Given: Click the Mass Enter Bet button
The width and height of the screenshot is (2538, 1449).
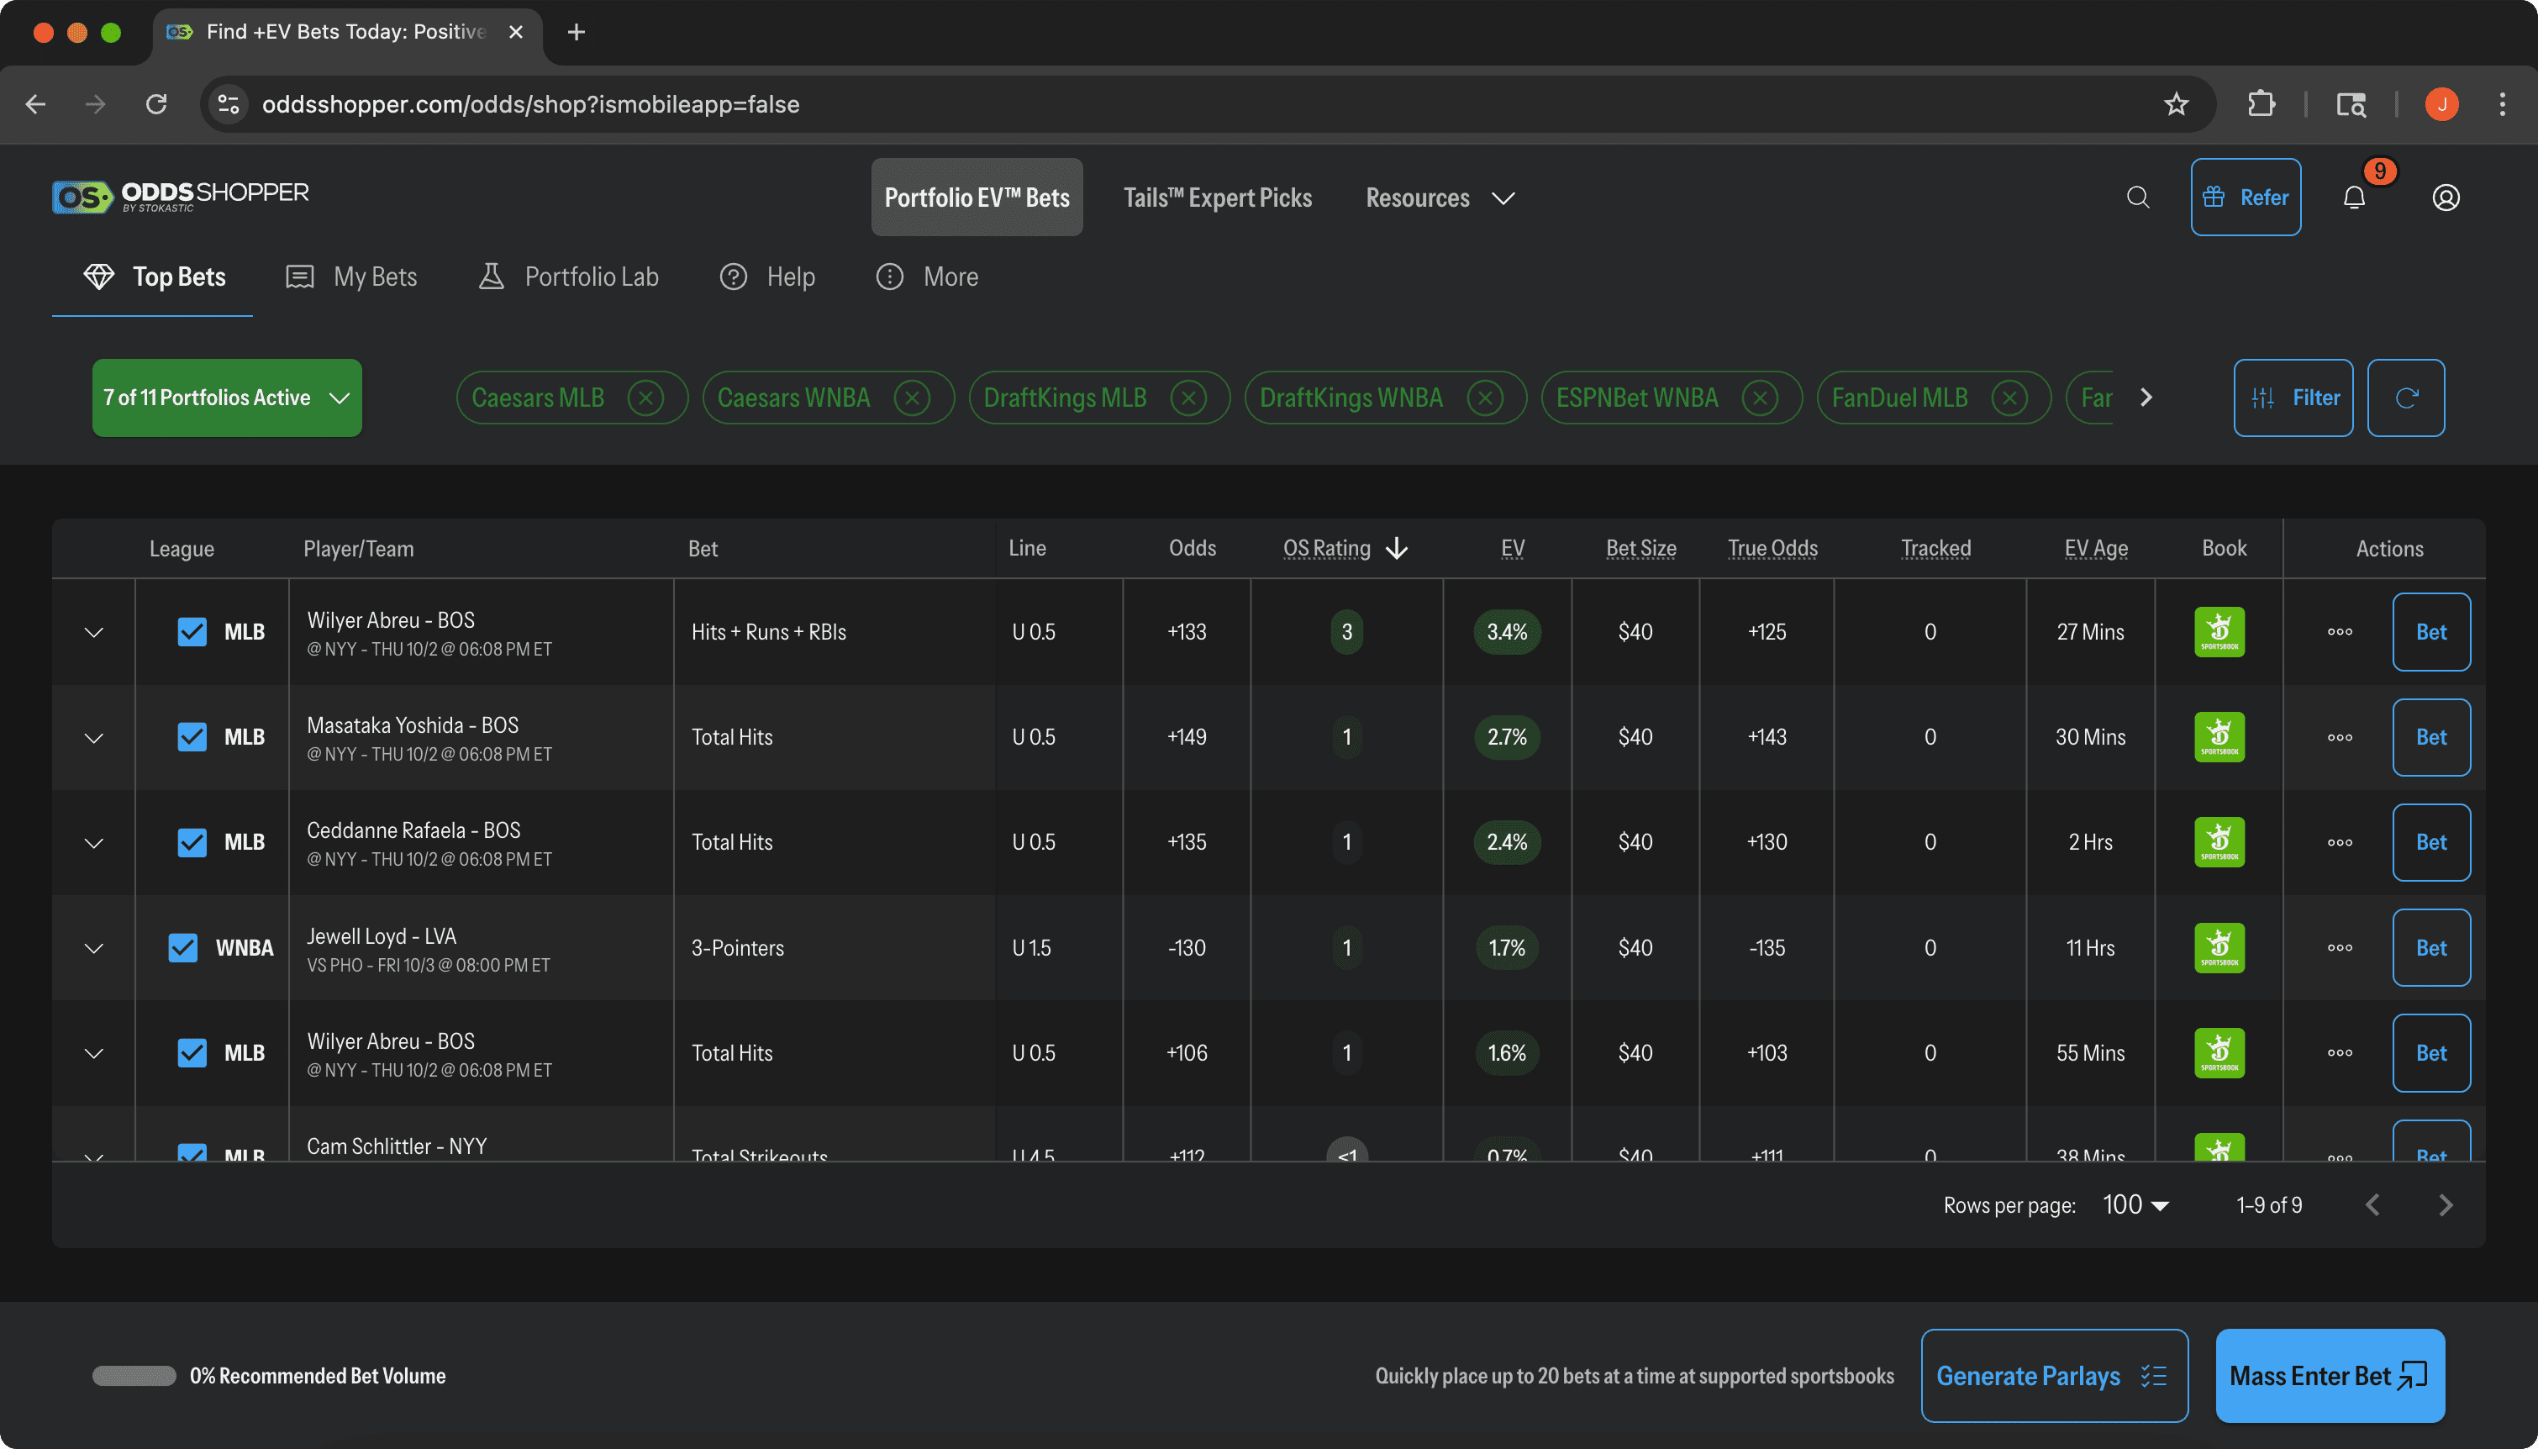Looking at the screenshot, I should (2329, 1375).
